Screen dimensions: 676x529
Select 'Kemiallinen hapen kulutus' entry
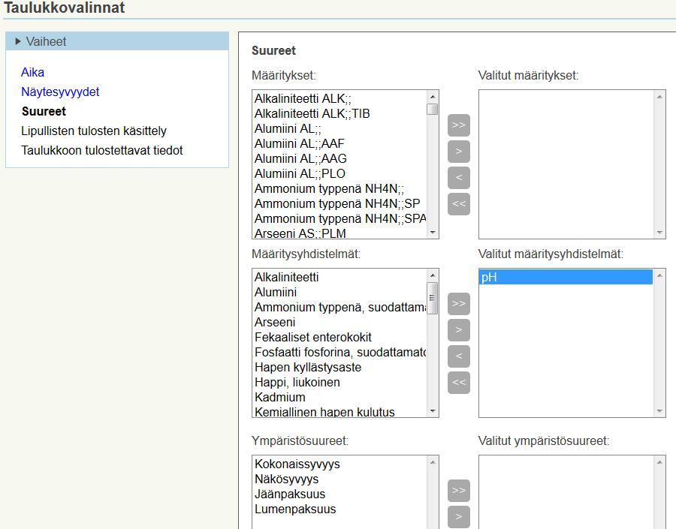point(340,412)
